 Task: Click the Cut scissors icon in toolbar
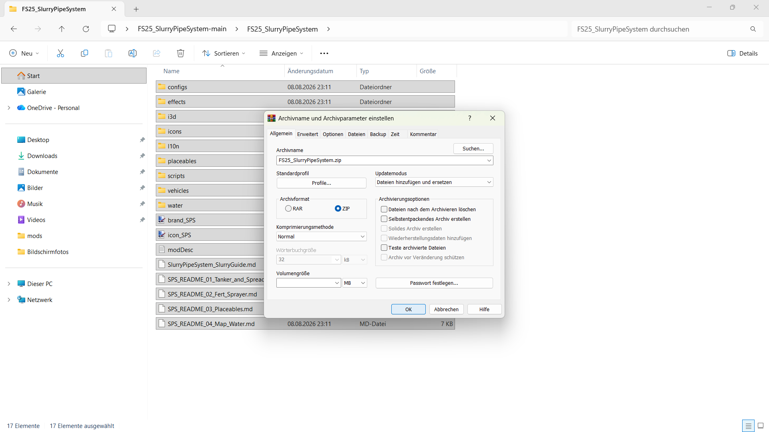point(60,53)
